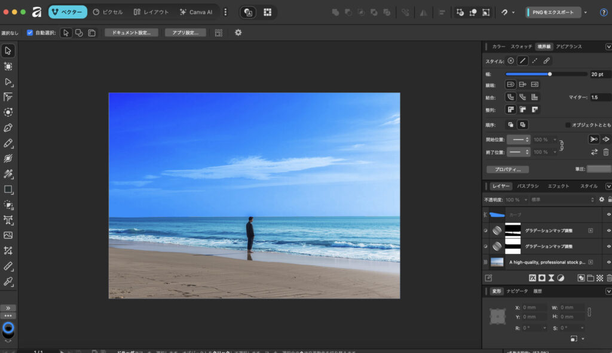Open the スウォッチ panel tab
Image resolution: width=612 pixels, height=353 pixels.
tap(521, 46)
